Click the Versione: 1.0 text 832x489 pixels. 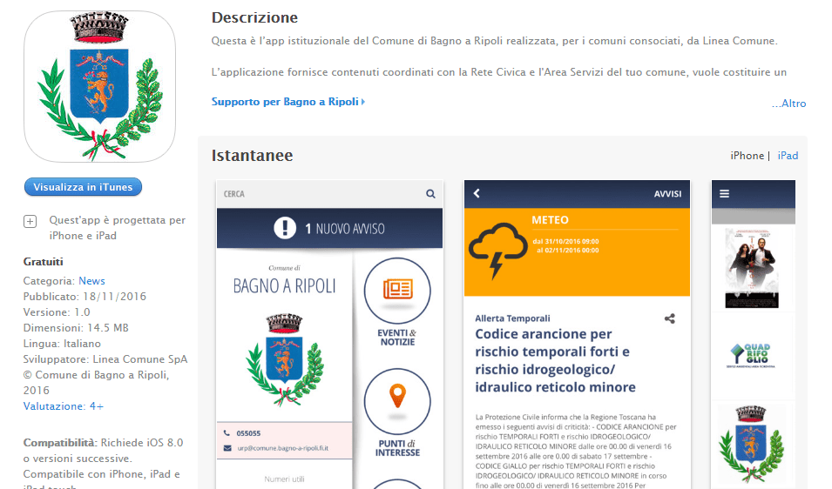tap(57, 312)
